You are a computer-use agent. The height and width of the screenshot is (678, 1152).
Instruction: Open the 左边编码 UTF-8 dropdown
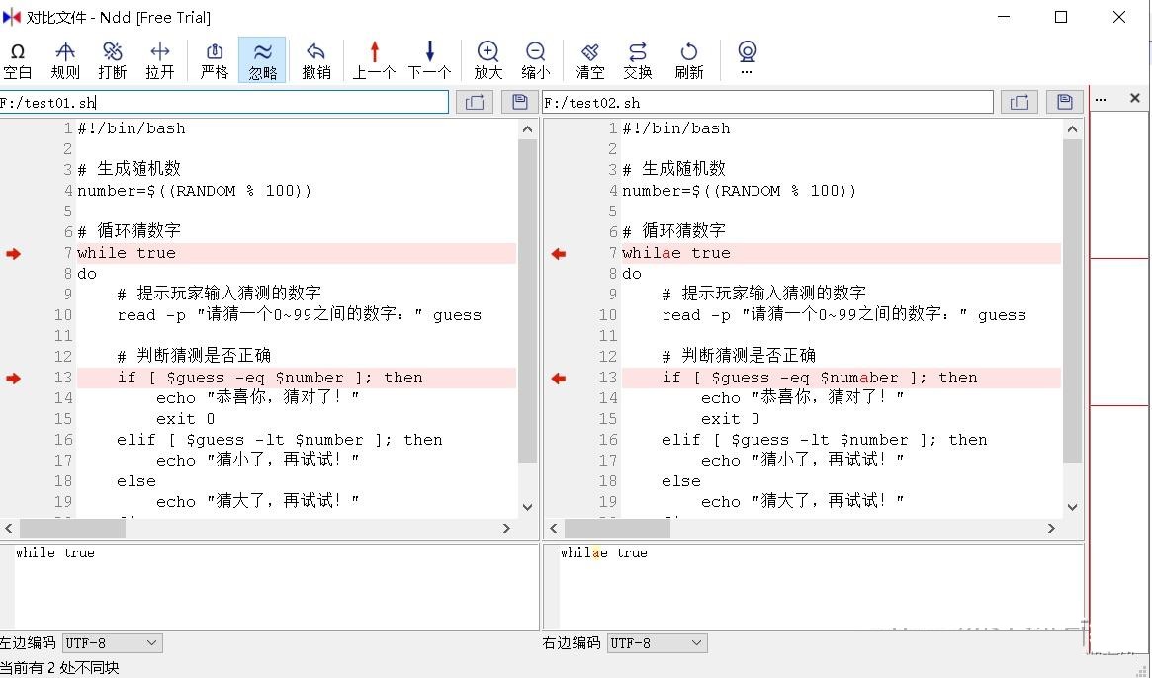click(x=113, y=642)
